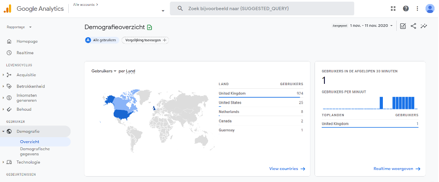The width and height of the screenshot is (439, 182).
Task: Open the Google apps grid icon
Action: (x=393, y=9)
